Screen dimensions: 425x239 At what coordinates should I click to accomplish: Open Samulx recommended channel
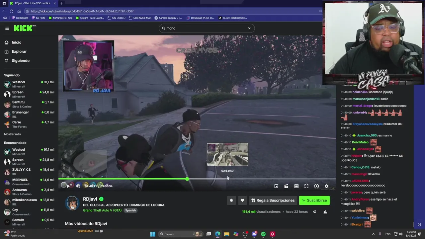click(x=29, y=222)
